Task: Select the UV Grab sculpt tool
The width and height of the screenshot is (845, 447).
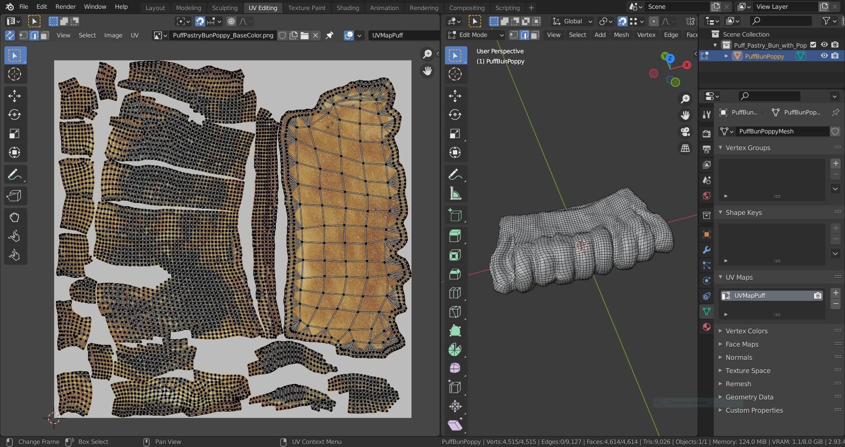Action: coord(15,217)
